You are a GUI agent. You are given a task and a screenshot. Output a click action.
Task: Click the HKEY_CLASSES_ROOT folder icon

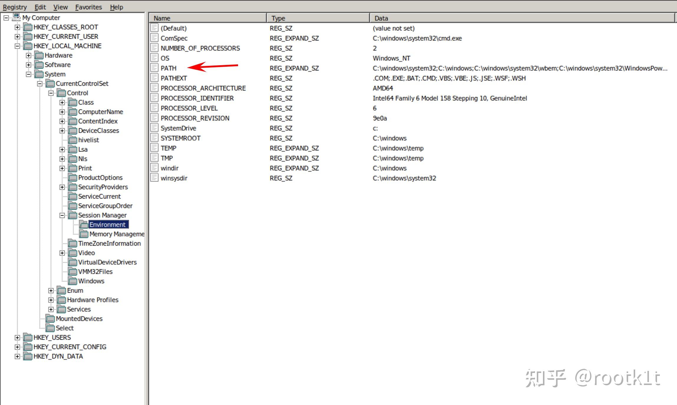coord(28,27)
